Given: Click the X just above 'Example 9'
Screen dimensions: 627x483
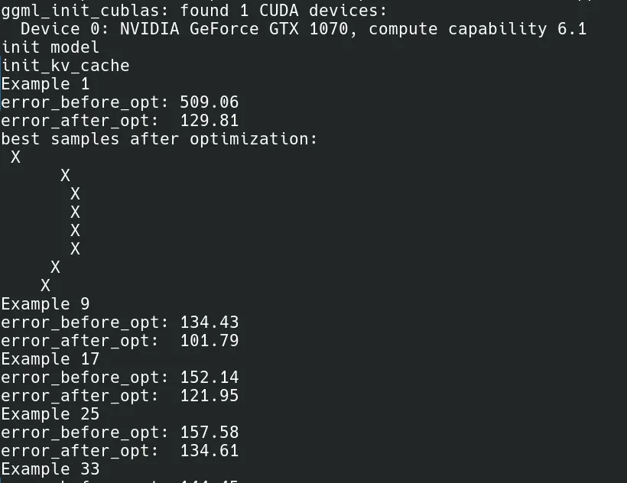Looking at the screenshot, I should click(x=45, y=286).
